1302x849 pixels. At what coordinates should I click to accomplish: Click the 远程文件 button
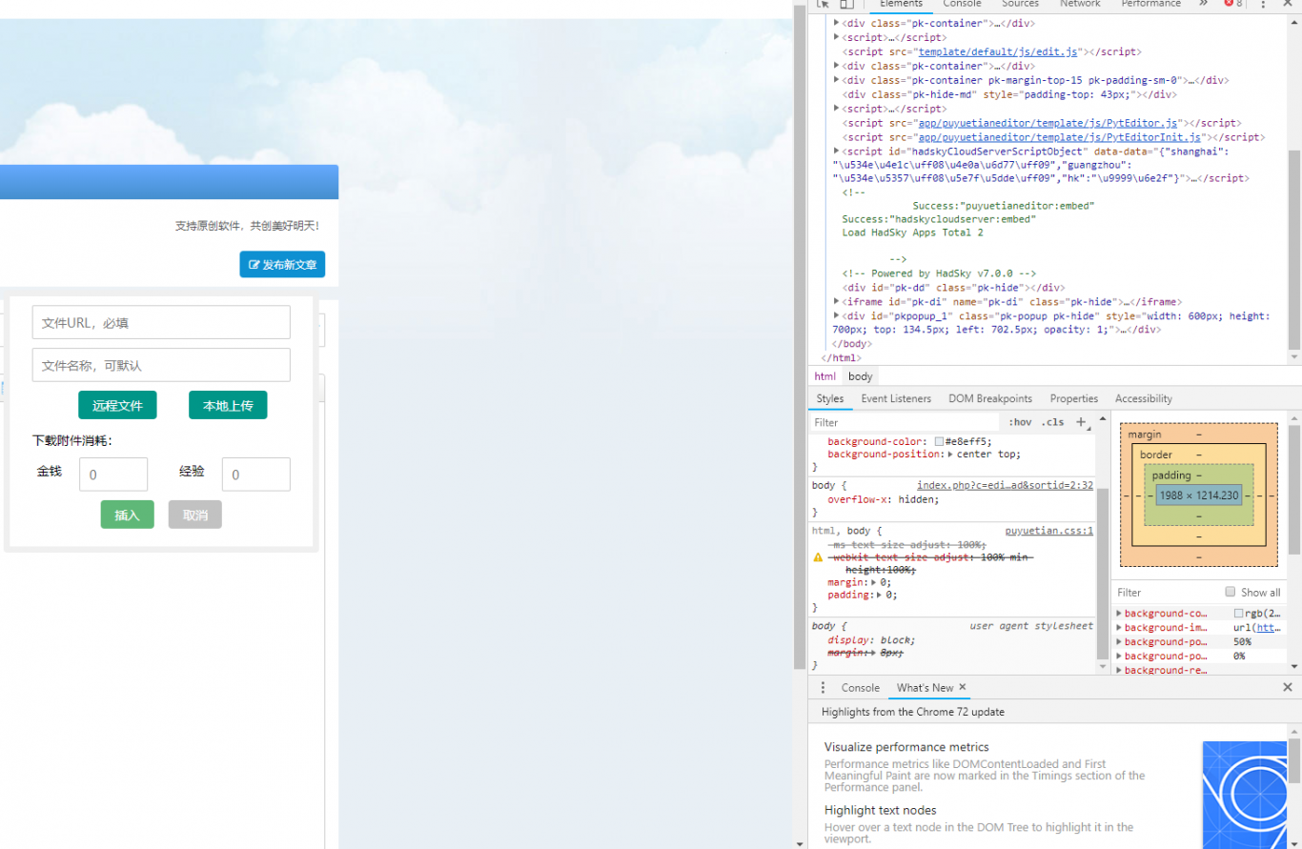117,405
